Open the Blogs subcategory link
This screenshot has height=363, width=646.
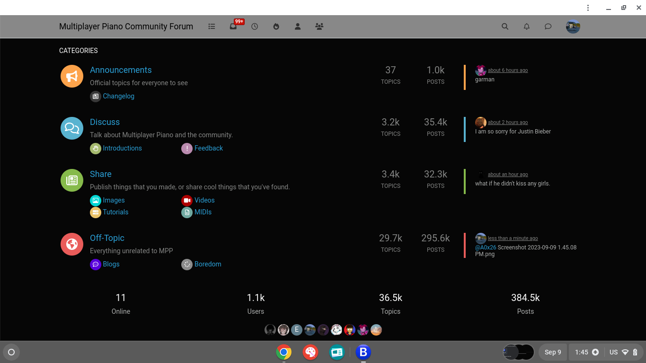tap(111, 264)
